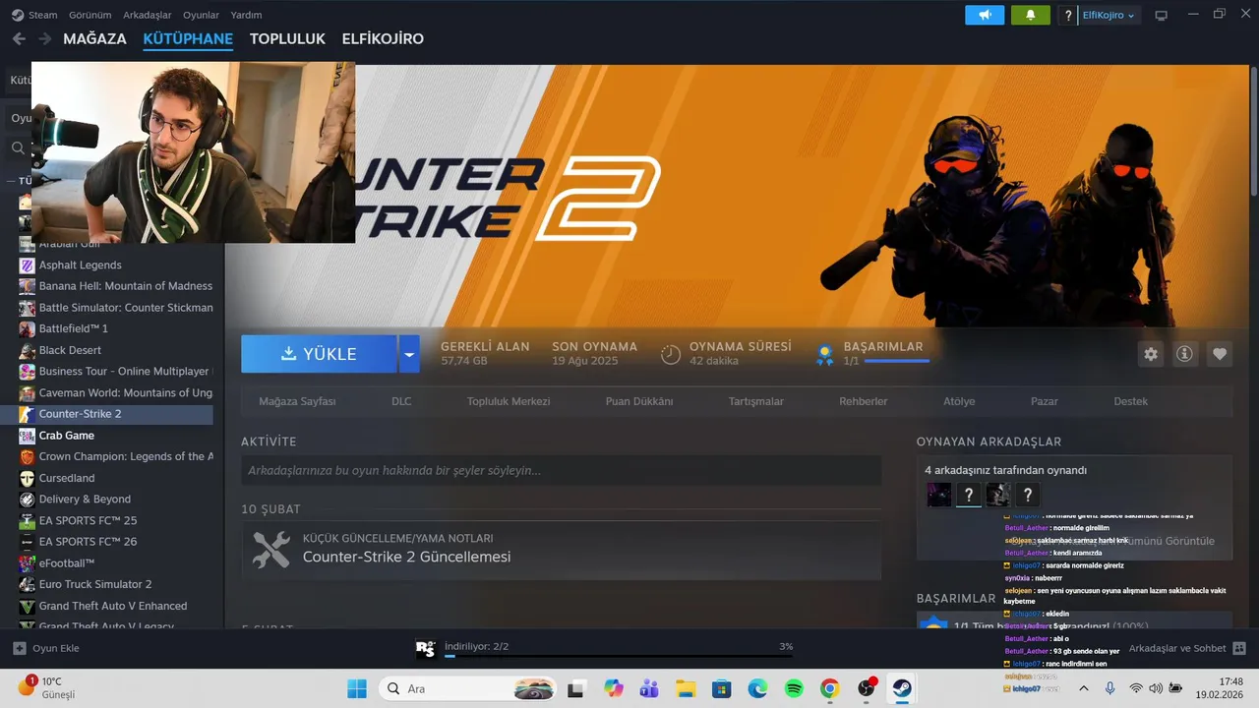Click the downloading game thumbnail at bottom
1259x708 pixels.
coord(425,649)
